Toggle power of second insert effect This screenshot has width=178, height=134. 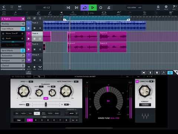click(x=3, y=38)
